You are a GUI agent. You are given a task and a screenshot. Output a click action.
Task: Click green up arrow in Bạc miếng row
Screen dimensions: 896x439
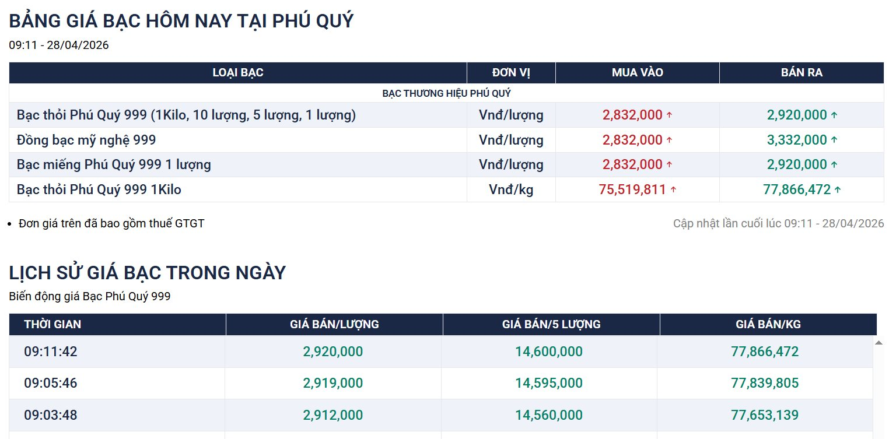[834, 165]
